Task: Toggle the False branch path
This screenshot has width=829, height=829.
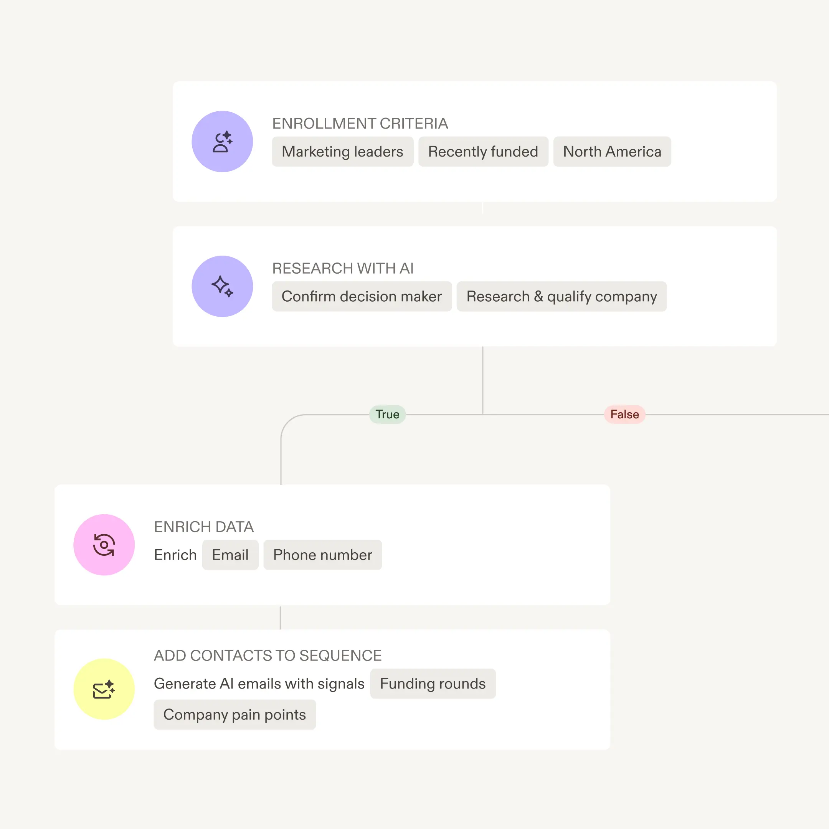Action: click(624, 414)
